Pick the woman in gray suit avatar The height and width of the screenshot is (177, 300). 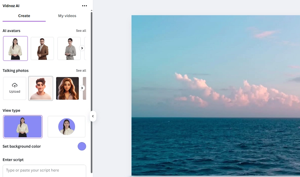pos(69,48)
